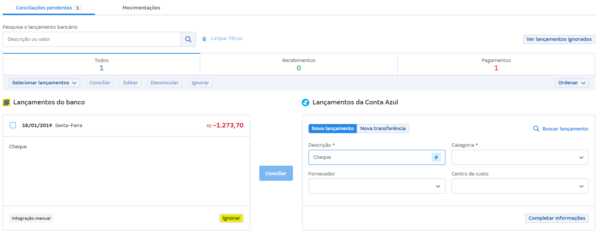
Task: Show the Pagamentos filter tab
Action: (496, 64)
